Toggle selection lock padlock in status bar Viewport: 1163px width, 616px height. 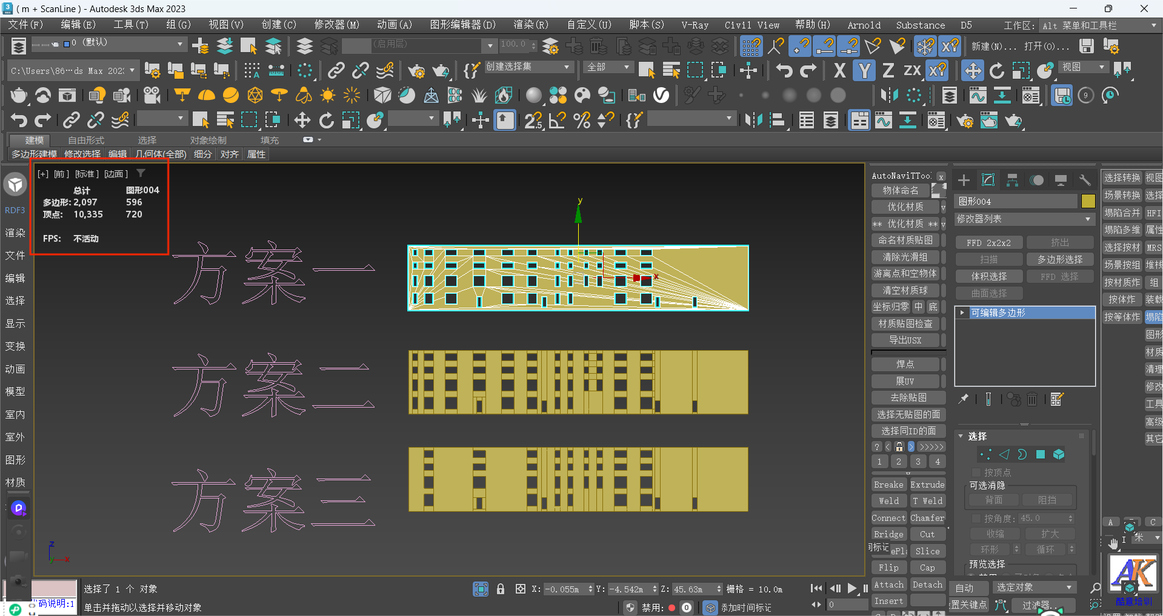(x=501, y=589)
